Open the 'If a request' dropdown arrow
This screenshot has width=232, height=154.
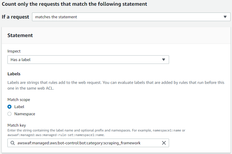[x=225, y=17]
